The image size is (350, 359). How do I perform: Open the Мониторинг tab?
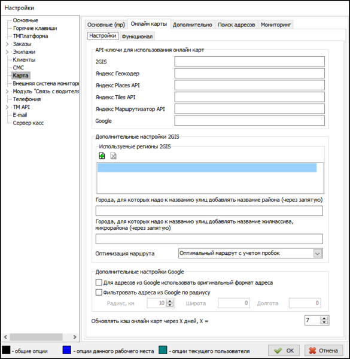pos(276,25)
